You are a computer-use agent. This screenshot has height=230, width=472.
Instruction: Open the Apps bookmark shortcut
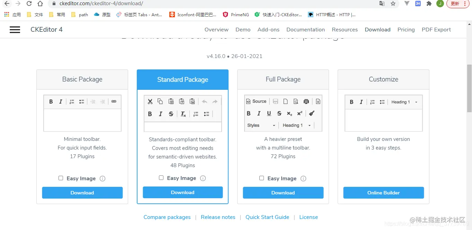click(x=12, y=15)
